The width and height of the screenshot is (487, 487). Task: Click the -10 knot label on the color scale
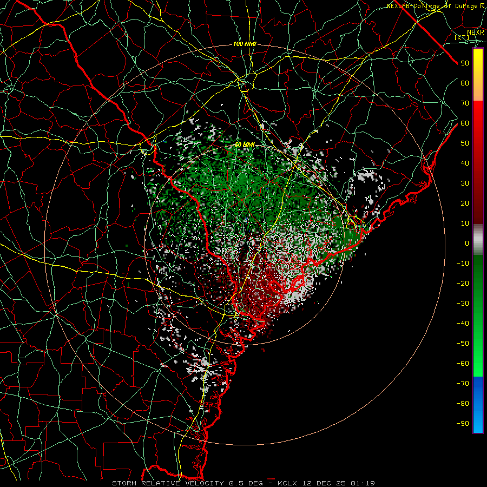pos(463,264)
